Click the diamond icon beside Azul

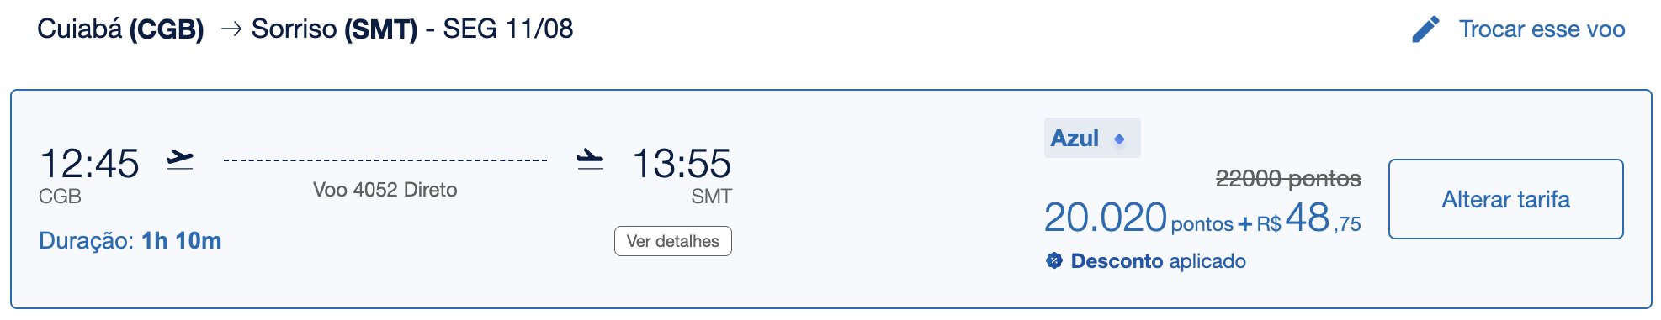[x=1119, y=139]
